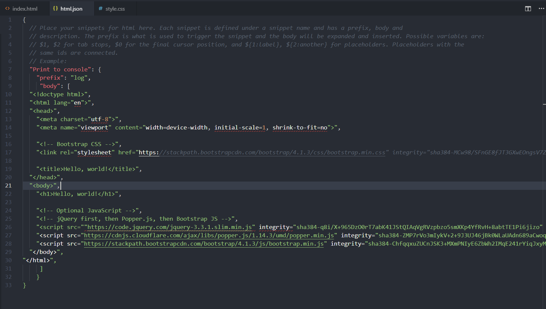Click the <title>Hello, world!</title> string
This screenshot has height=309, width=546.
[x=88, y=169]
